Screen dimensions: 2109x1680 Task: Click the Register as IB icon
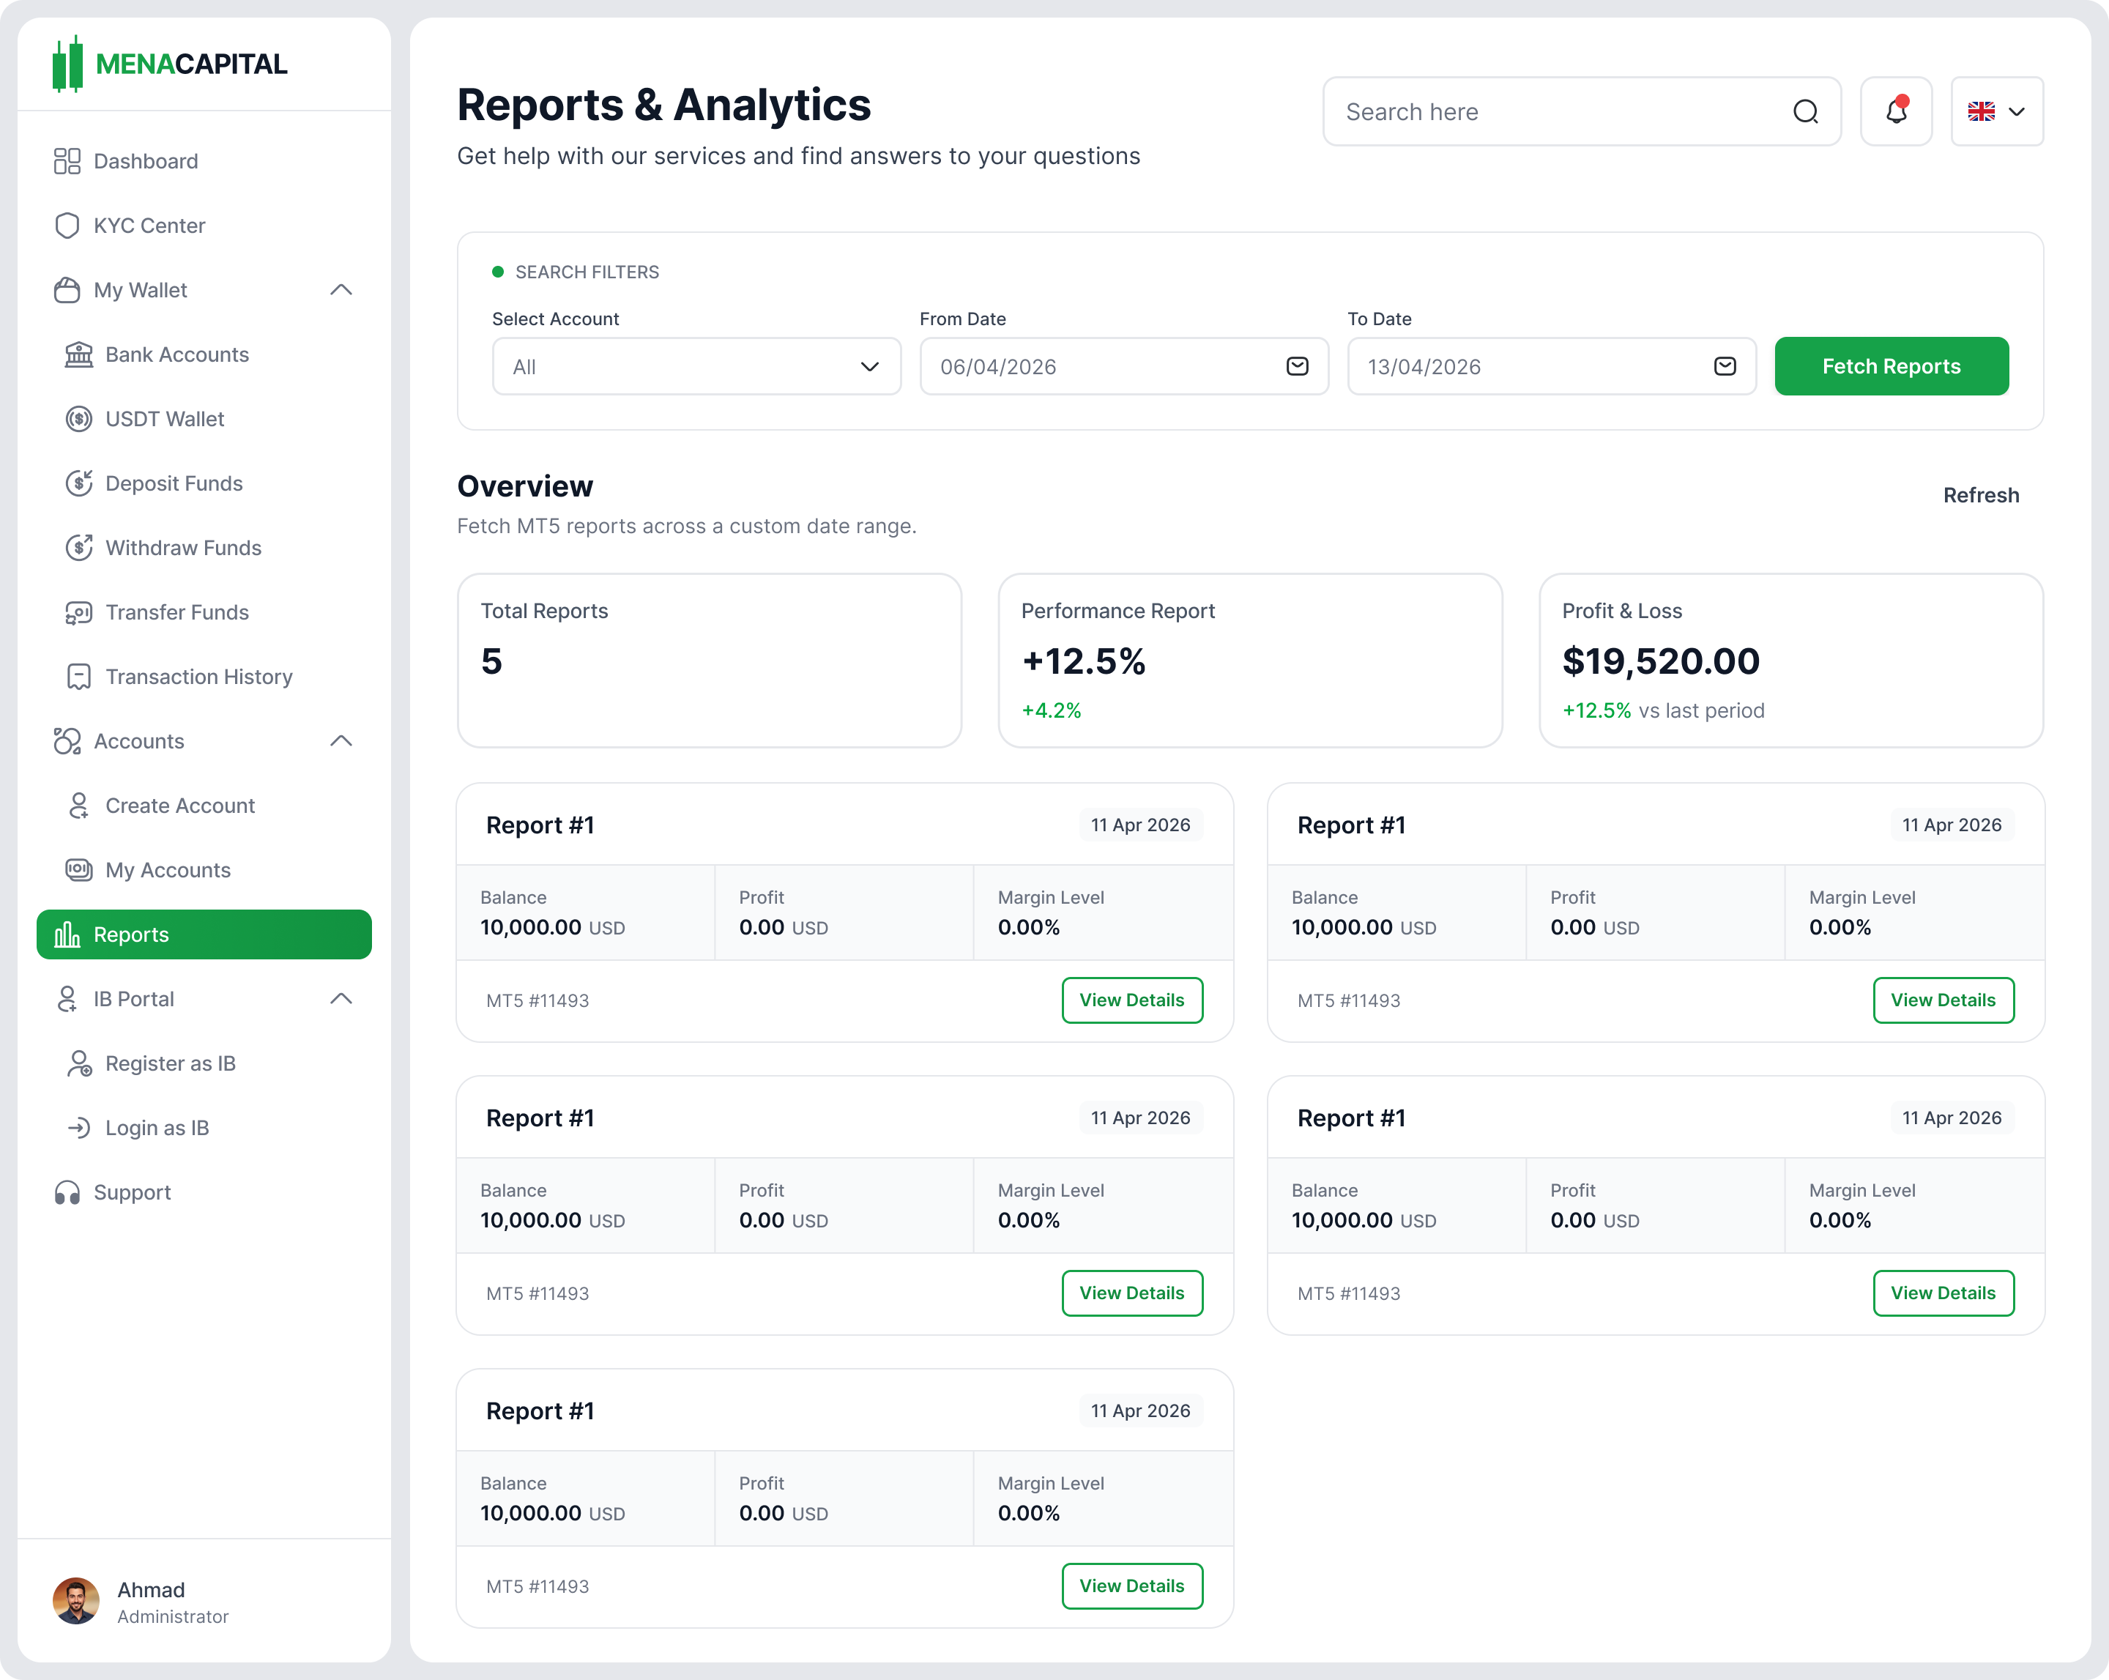[x=79, y=1063]
